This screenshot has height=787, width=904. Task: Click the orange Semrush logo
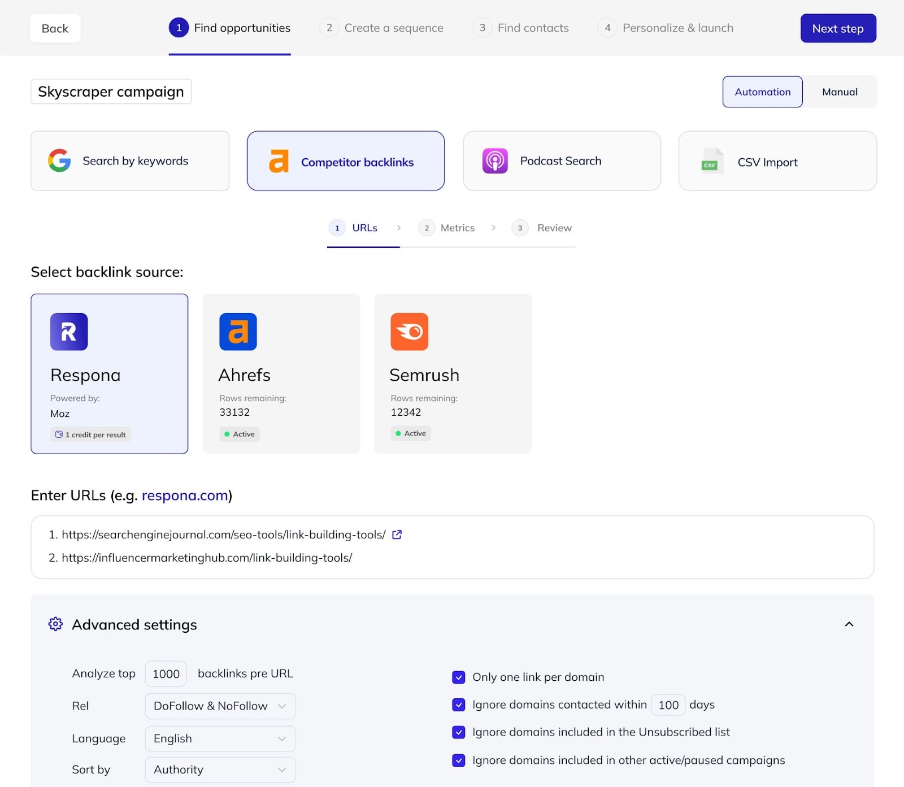click(x=409, y=332)
